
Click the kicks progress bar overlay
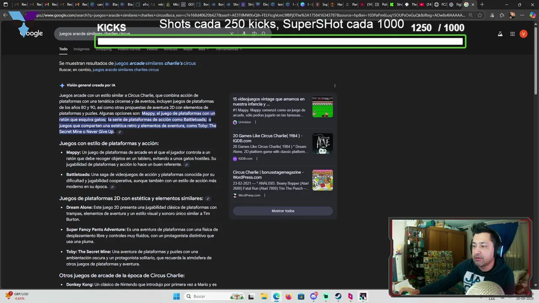click(280, 41)
